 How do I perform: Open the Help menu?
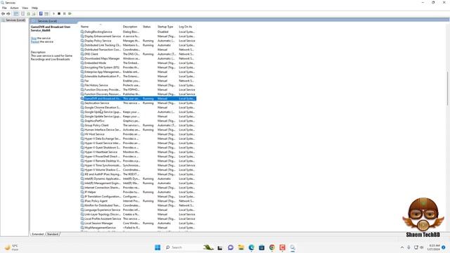tap(34, 8)
